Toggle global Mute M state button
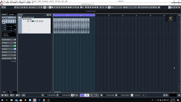Image resolution: width=181 pixels, height=102 pixels. 15,7
